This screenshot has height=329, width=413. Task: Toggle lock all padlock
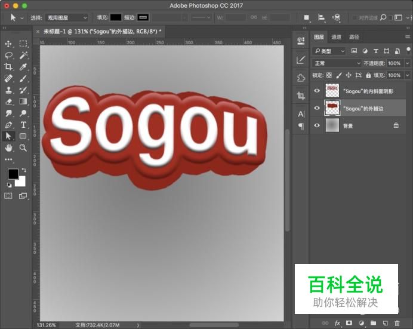368,75
